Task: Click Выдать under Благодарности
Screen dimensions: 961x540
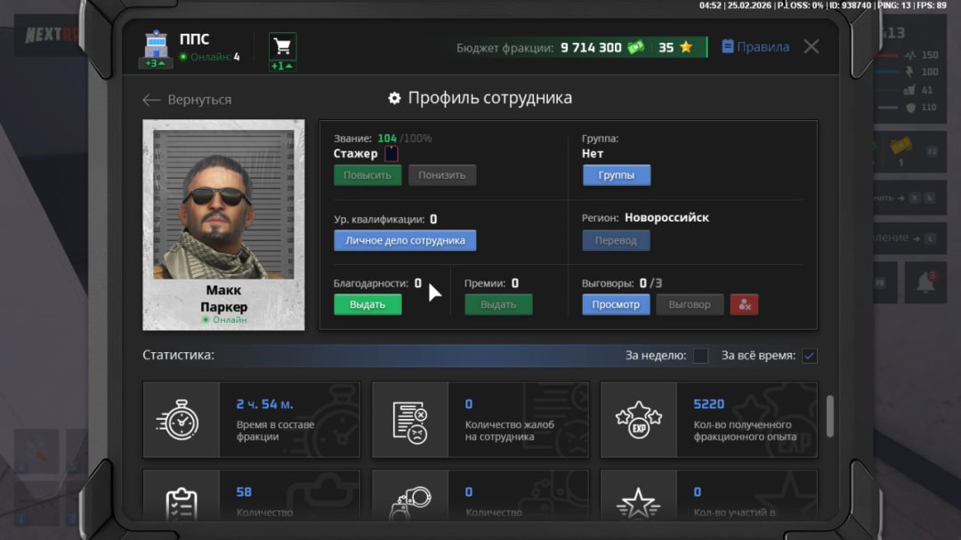Action: (367, 304)
